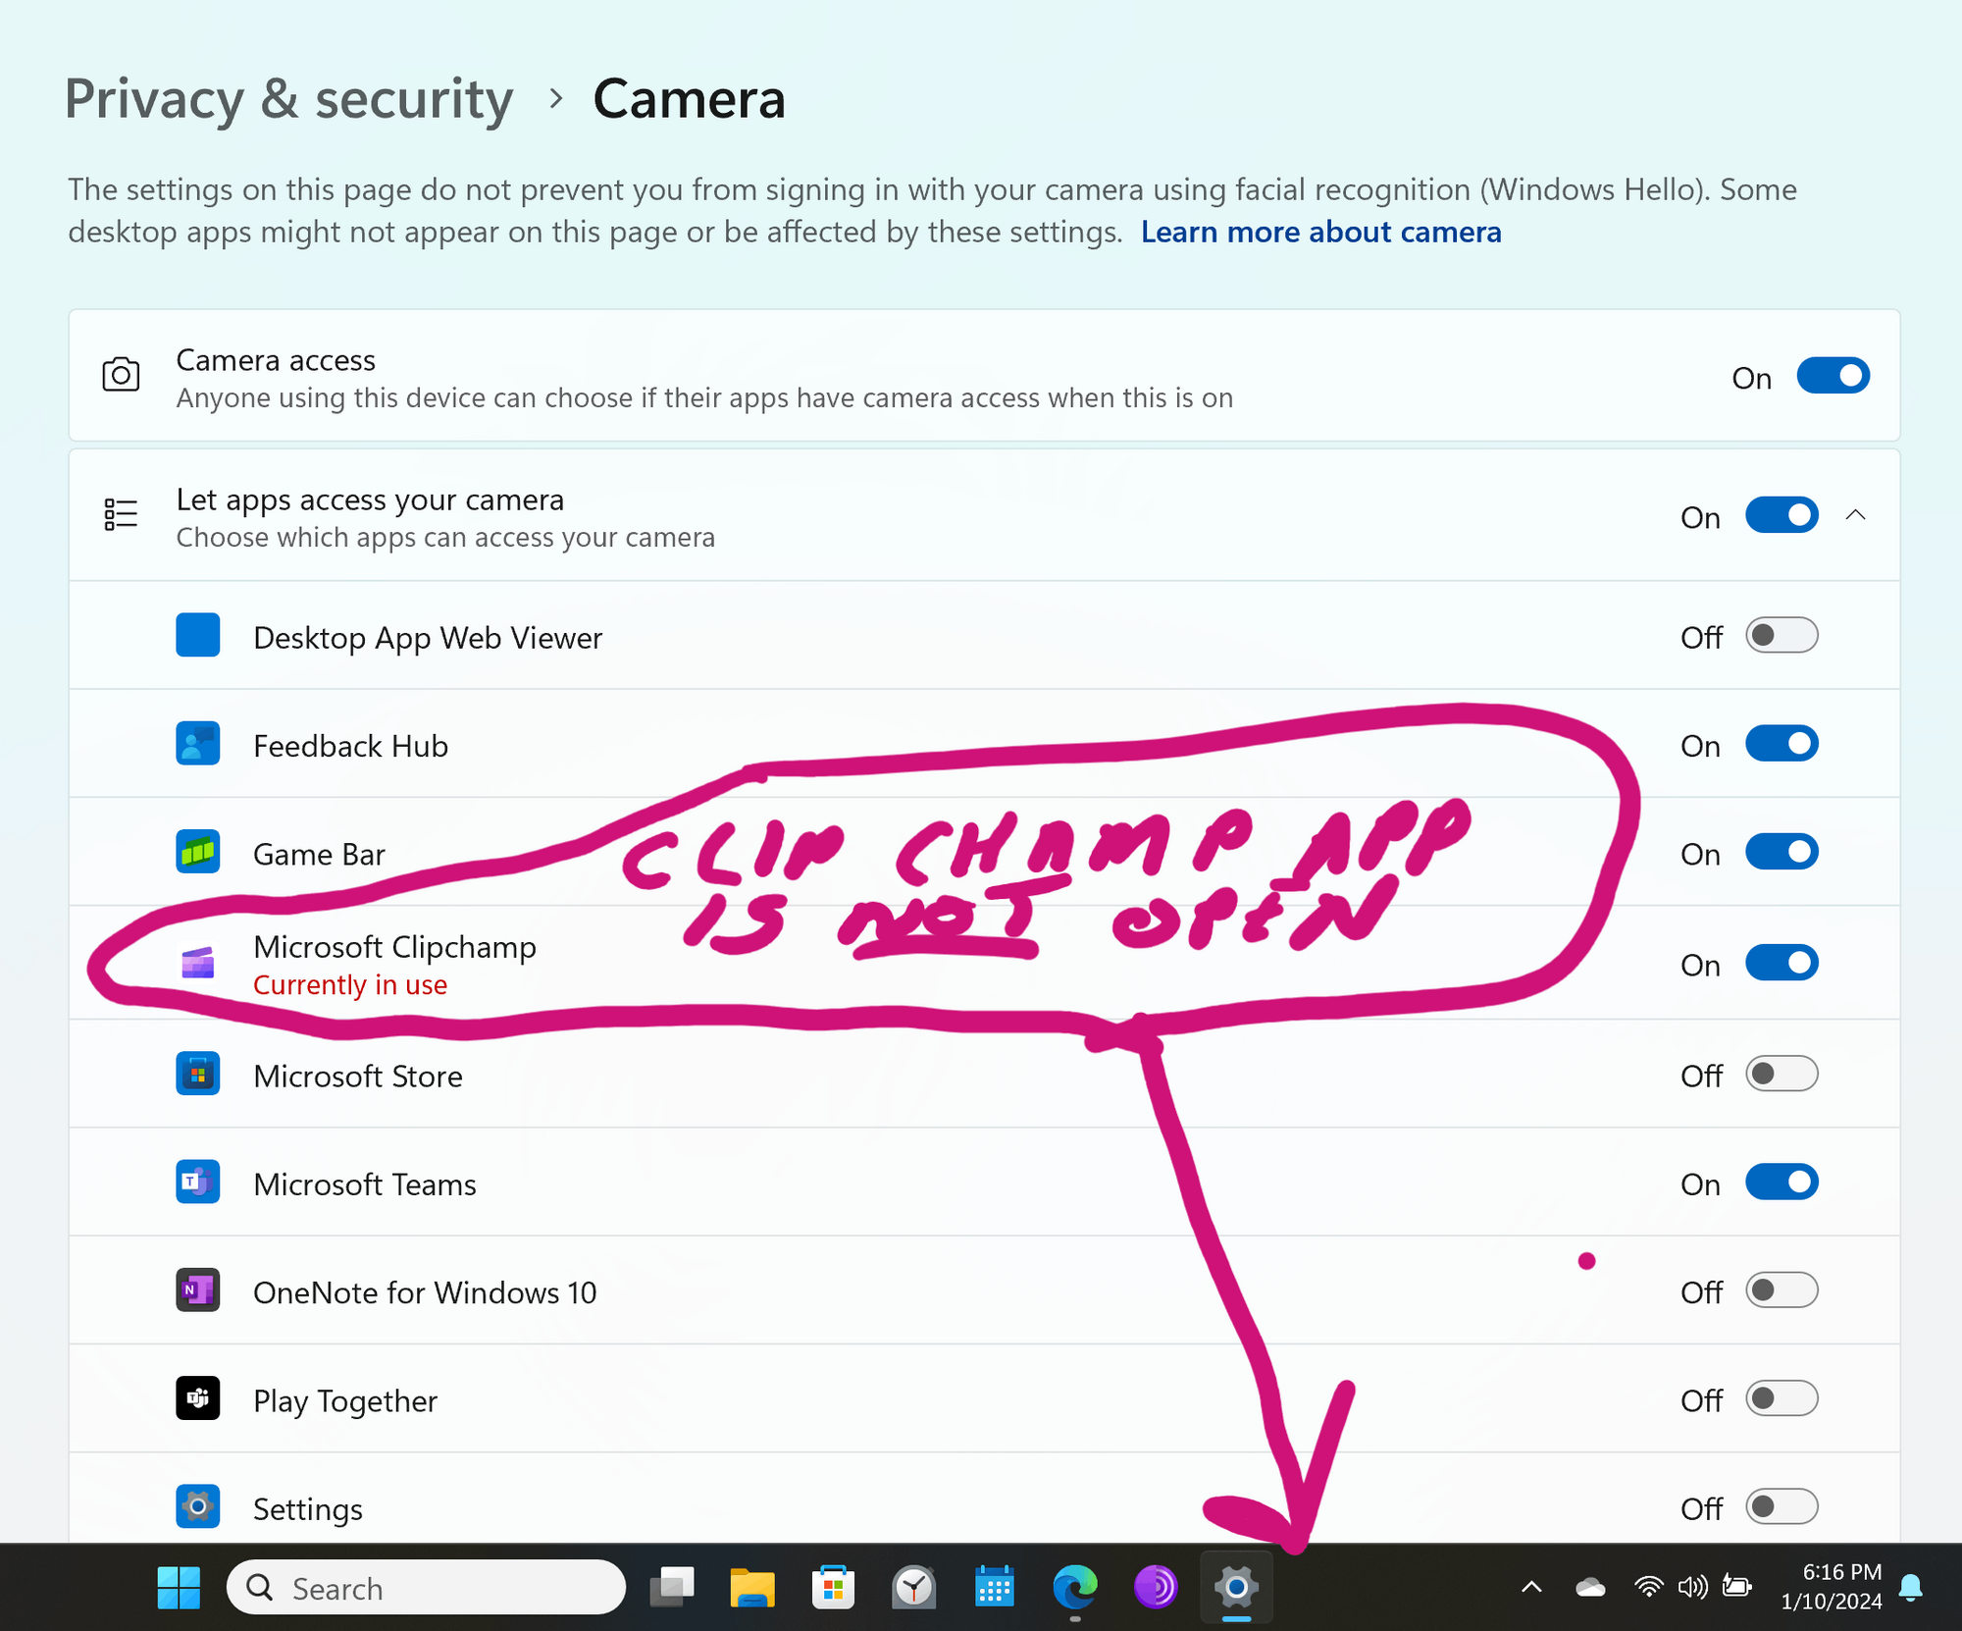Go back to Privacy & security breadcrumb
Viewport: 1962px width, 1631px height.
(x=288, y=99)
